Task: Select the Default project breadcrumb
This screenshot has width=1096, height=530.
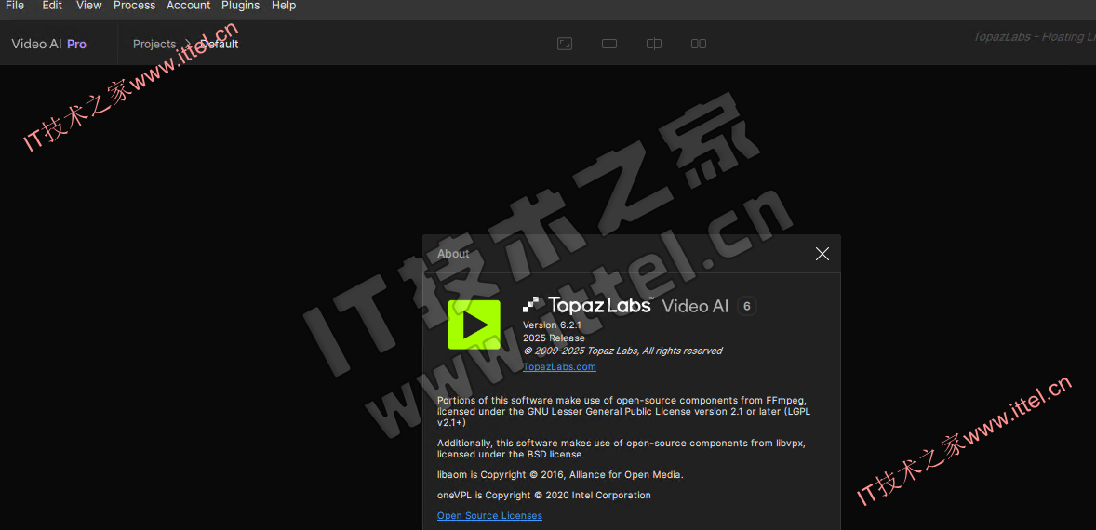Action: tap(220, 44)
